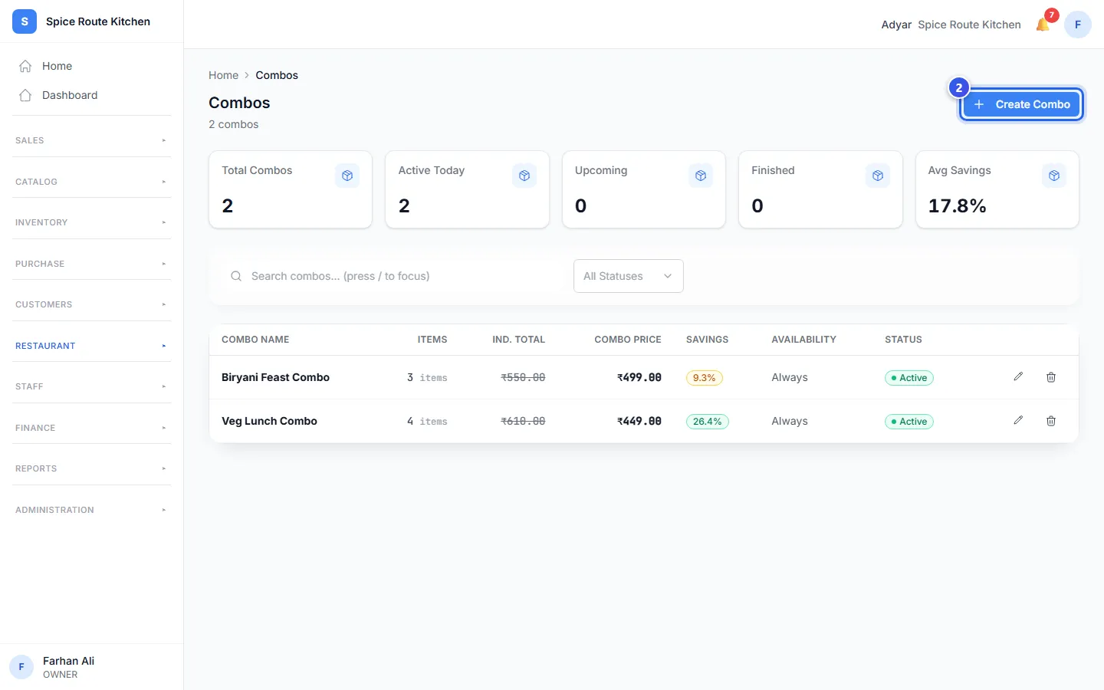Image resolution: width=1104 pixels, height=690 pixels.
Task: Expand the ADMINISTRATION sidebar section
Action: (x=92, y=510)
